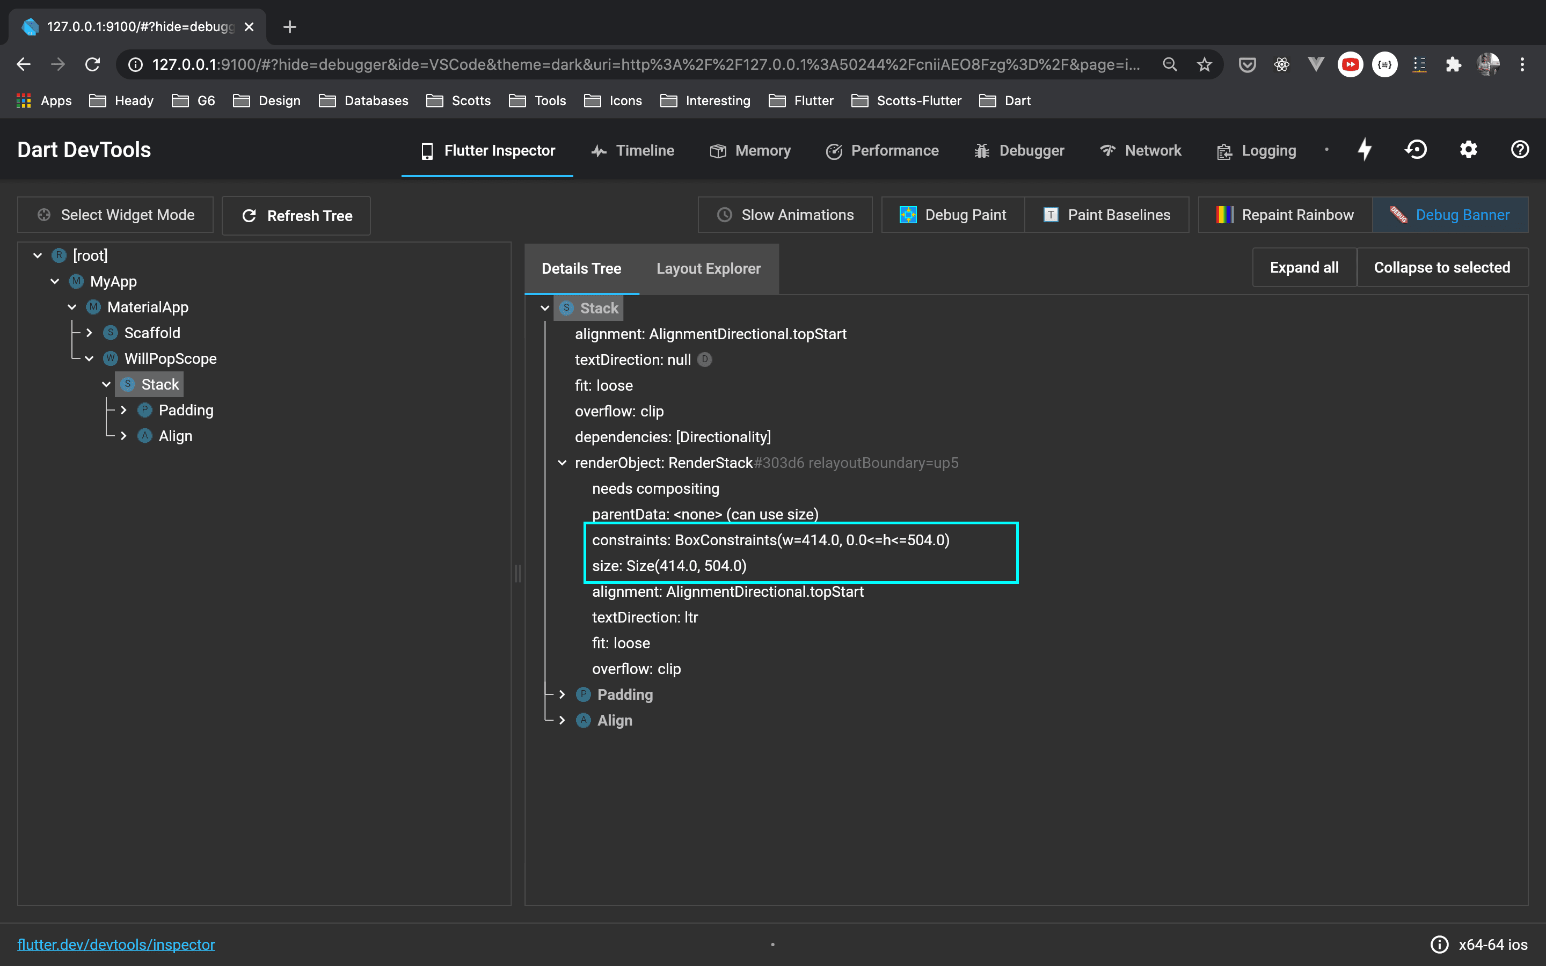This screenshot has width=1546, height=966.
Task: Open DevTools settings gear
Action: (x=1468, y=150)
